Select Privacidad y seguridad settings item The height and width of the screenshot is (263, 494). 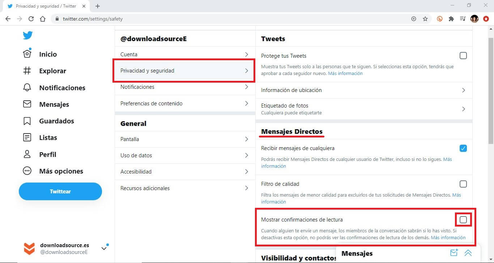point(185,70)
